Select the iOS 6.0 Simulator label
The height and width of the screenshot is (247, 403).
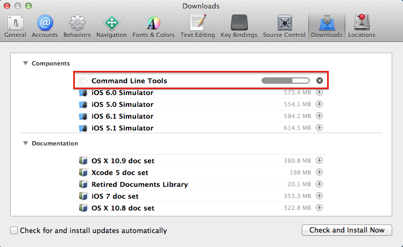tap(122, 92)
